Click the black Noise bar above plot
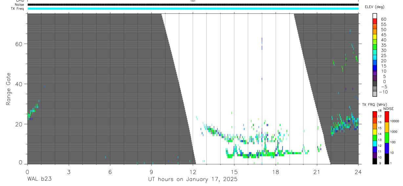403x186 pixels. click(x=193, y=5)
